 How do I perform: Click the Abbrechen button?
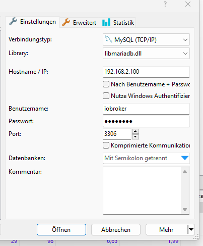click(116, 230)
